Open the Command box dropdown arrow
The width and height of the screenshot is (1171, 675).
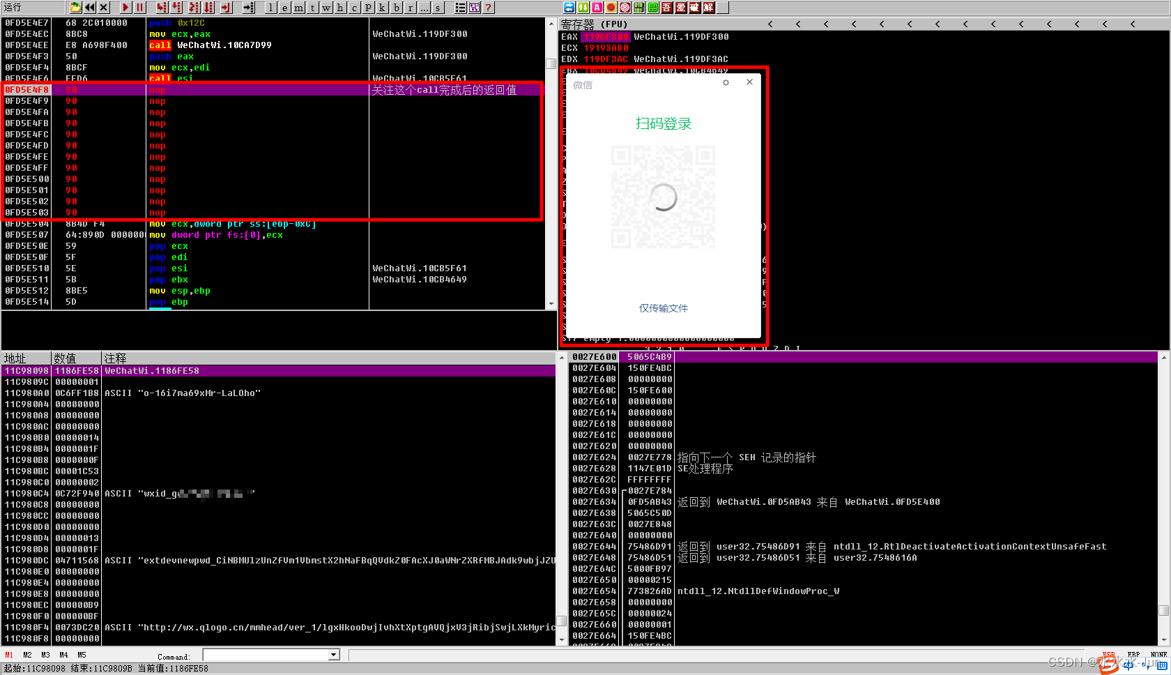coord(334,655)
